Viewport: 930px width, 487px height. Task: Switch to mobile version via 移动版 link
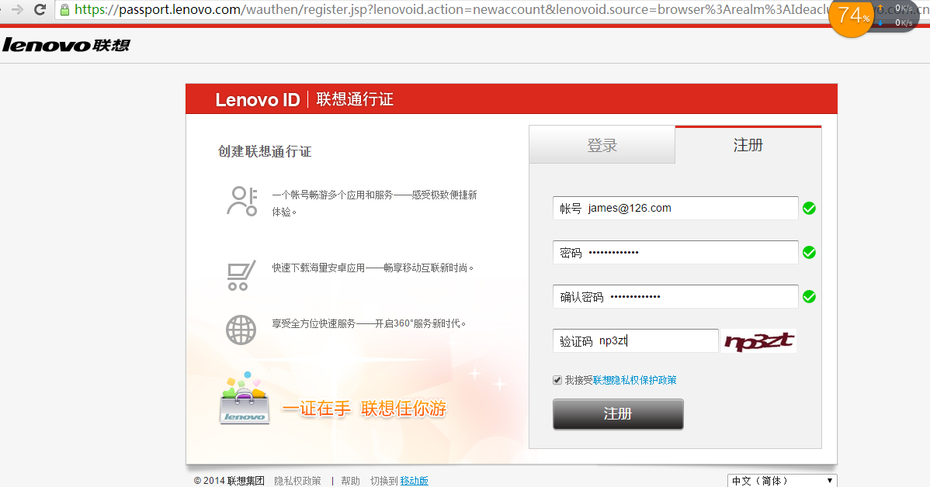(414, 481)
